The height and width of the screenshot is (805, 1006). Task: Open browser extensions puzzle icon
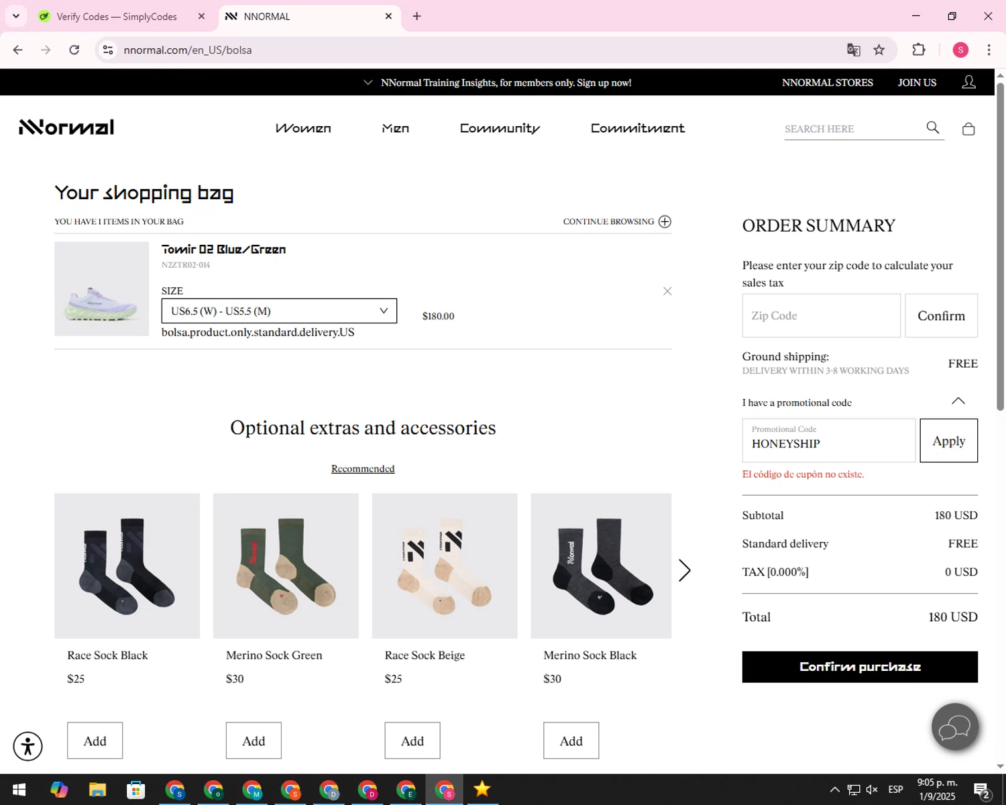tap(919, 50)
